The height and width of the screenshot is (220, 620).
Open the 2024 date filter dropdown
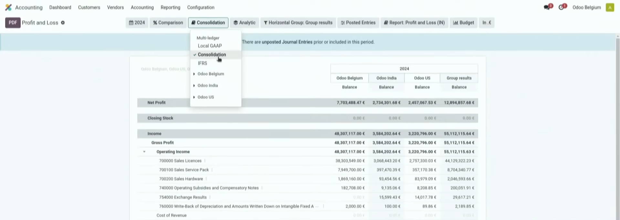tap(137, 23)
